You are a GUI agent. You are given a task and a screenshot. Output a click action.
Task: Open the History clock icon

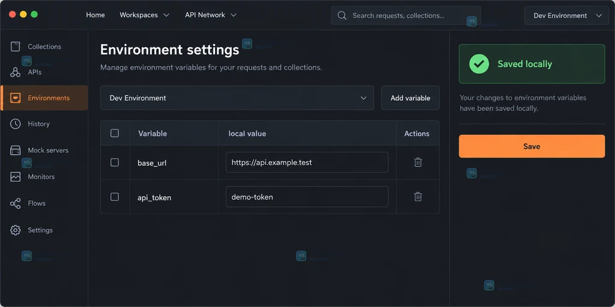[x=15, y=124]
